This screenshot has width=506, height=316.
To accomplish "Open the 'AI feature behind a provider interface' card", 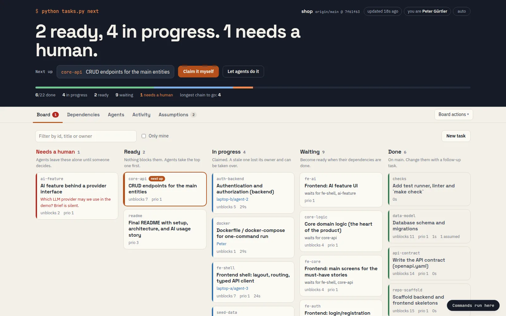I will coord(77,196).
